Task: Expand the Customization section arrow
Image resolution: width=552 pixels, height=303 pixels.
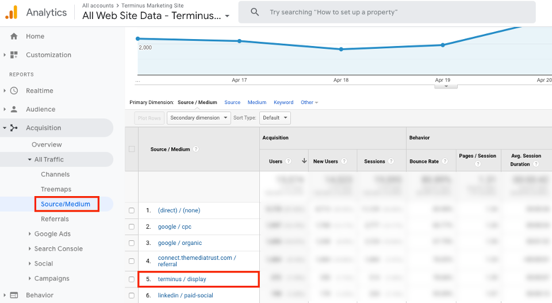Action: click(x=4, y=55)
